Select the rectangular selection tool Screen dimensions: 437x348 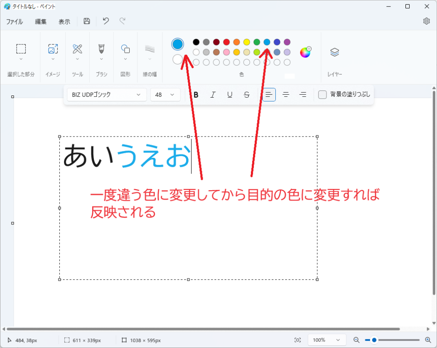coord(21,49)
